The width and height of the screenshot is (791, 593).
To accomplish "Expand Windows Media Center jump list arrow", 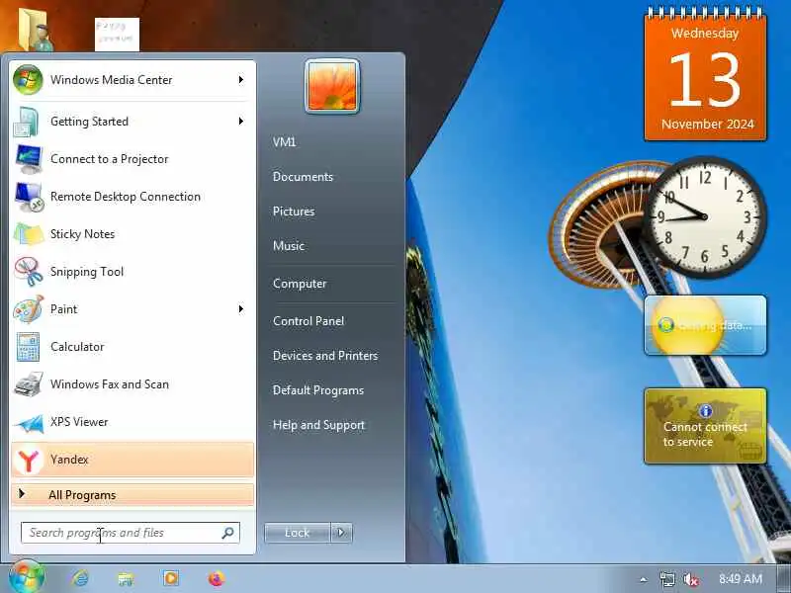I will tap(241, 80).
